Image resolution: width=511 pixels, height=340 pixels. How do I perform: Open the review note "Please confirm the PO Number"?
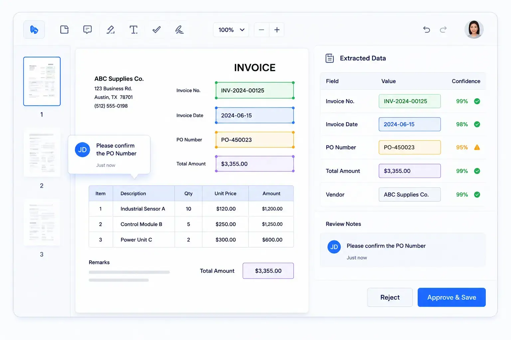(x=403, y=250)
